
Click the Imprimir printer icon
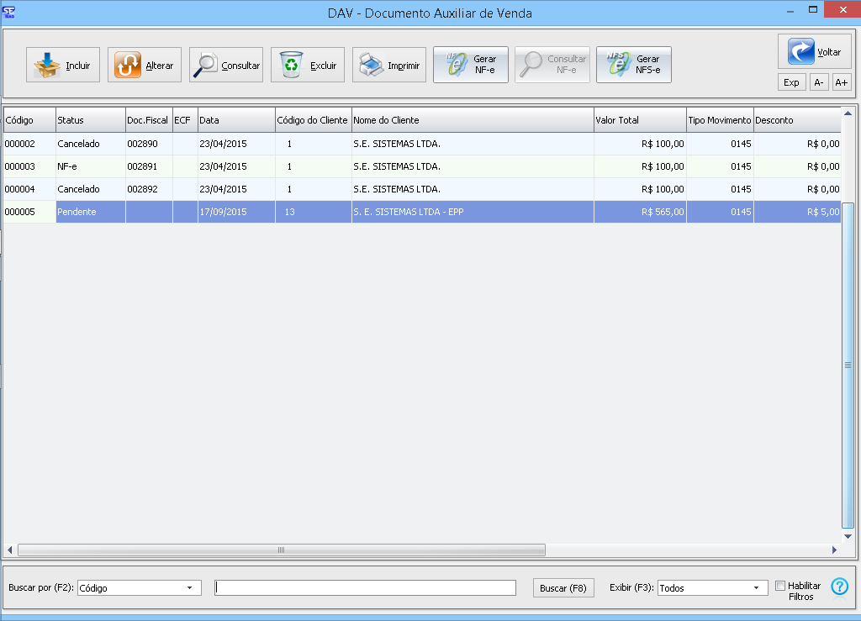372,65
